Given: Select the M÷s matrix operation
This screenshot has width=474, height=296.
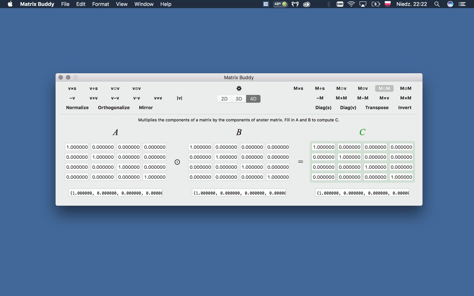Looking at the screenshot, I should coord(320,88).
